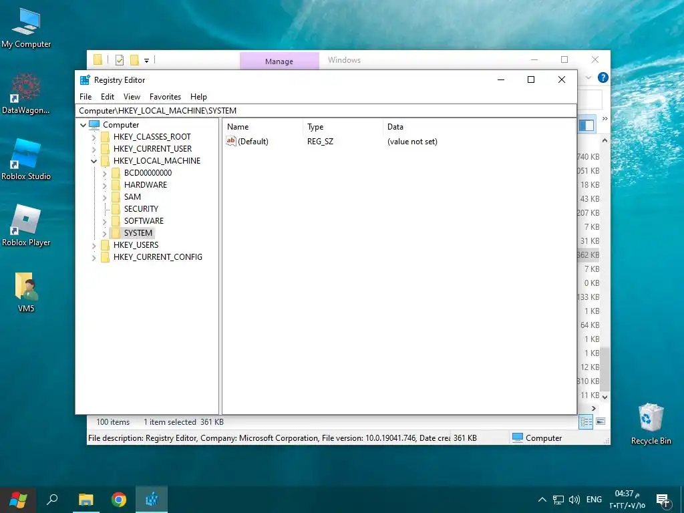The image size is (684, 513).
Task: Select the HKEY_CURRENT_CONFIG registry hive
Action: [x=158, y=257]
